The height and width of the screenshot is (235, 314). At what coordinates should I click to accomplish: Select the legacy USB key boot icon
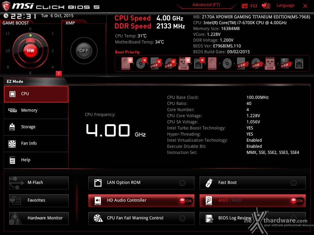pyautogui.click(x=270, y=64)
